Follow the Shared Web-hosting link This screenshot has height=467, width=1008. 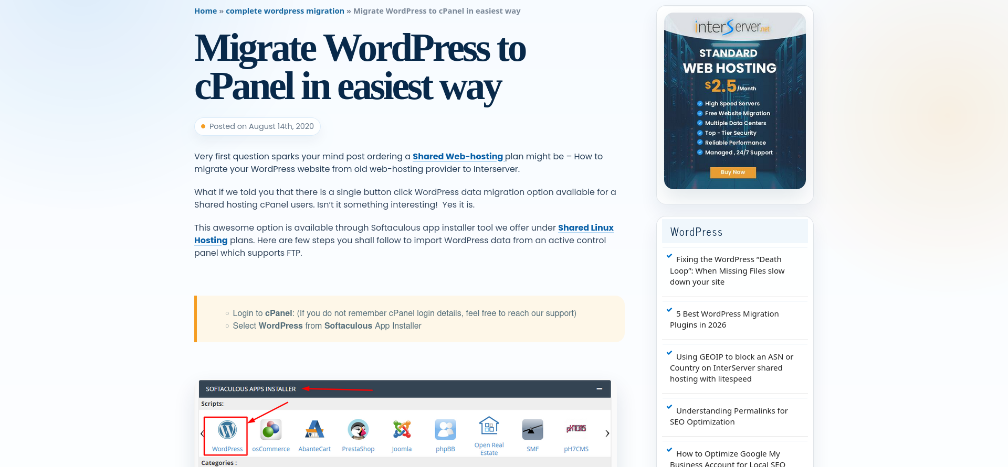pyautogui.click(x=457, y=156)
